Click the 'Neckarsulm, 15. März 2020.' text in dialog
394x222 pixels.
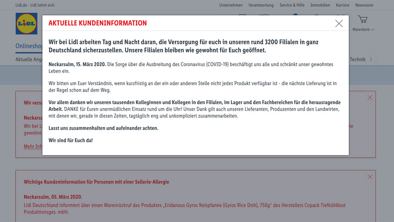pyautogui.click(x=77, y=64)
